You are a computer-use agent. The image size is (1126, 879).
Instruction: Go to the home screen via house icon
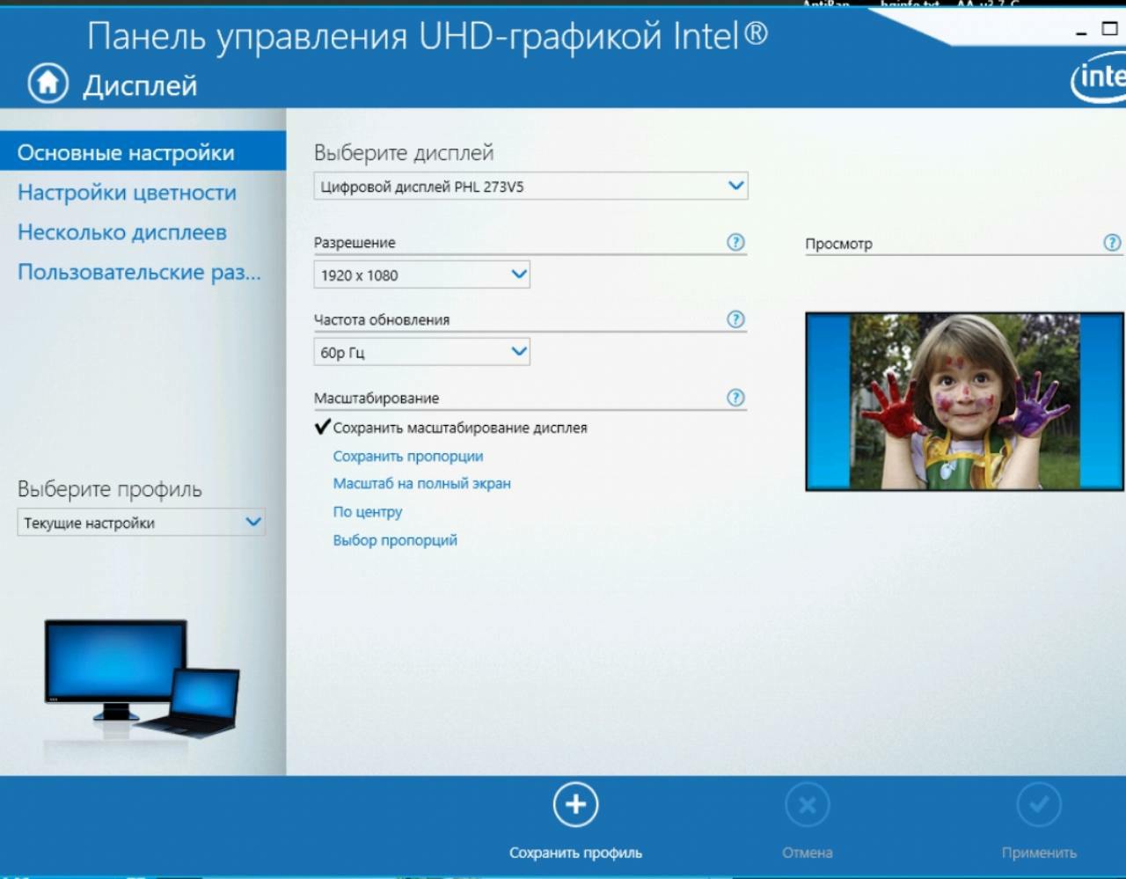pos(48,84)
